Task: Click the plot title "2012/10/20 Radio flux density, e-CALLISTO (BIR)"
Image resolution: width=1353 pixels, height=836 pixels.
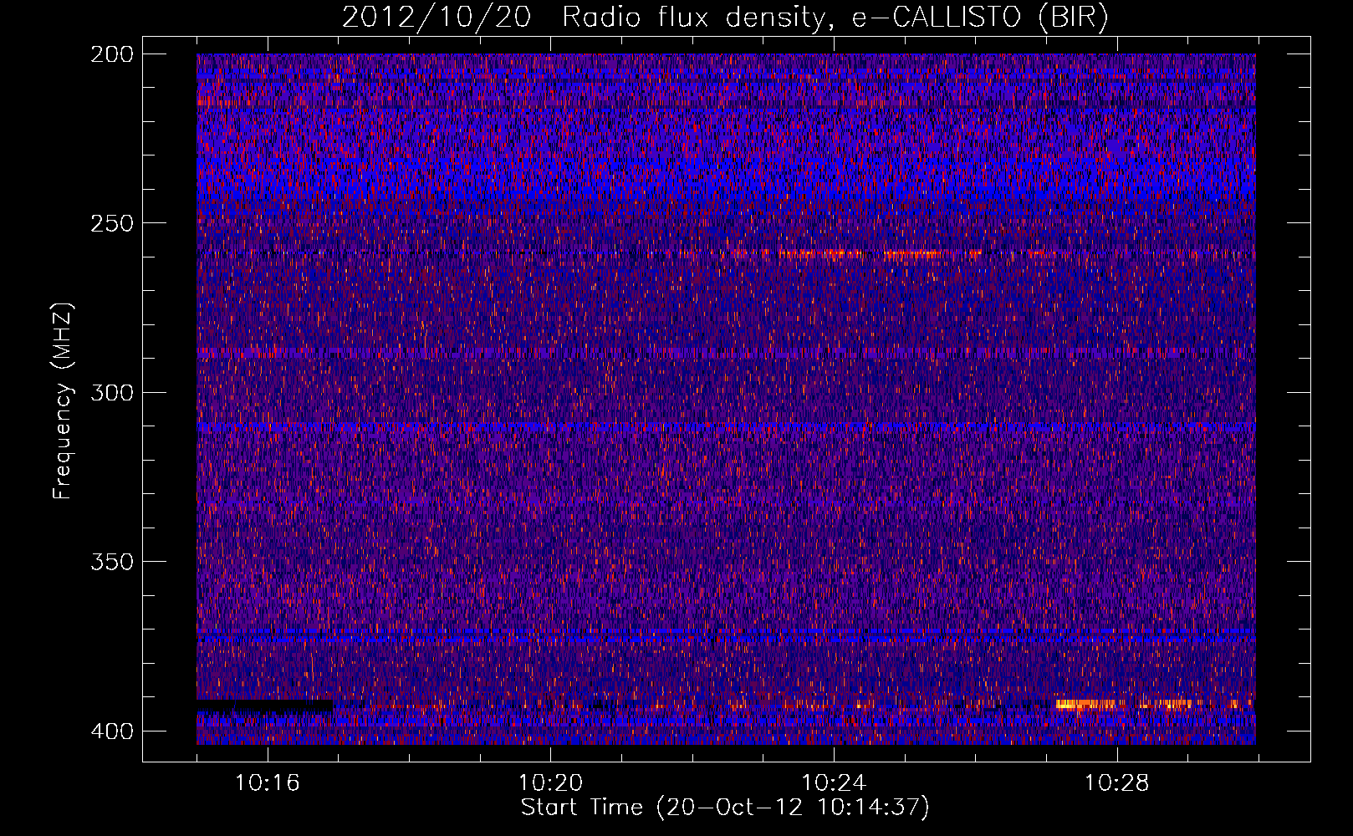Action: tap(725, 17)
